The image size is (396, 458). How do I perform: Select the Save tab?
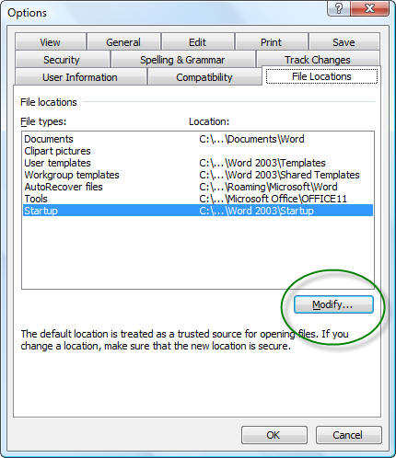coord(344,42)
